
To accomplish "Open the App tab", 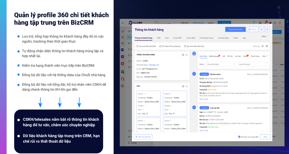I will pos(244,38).
